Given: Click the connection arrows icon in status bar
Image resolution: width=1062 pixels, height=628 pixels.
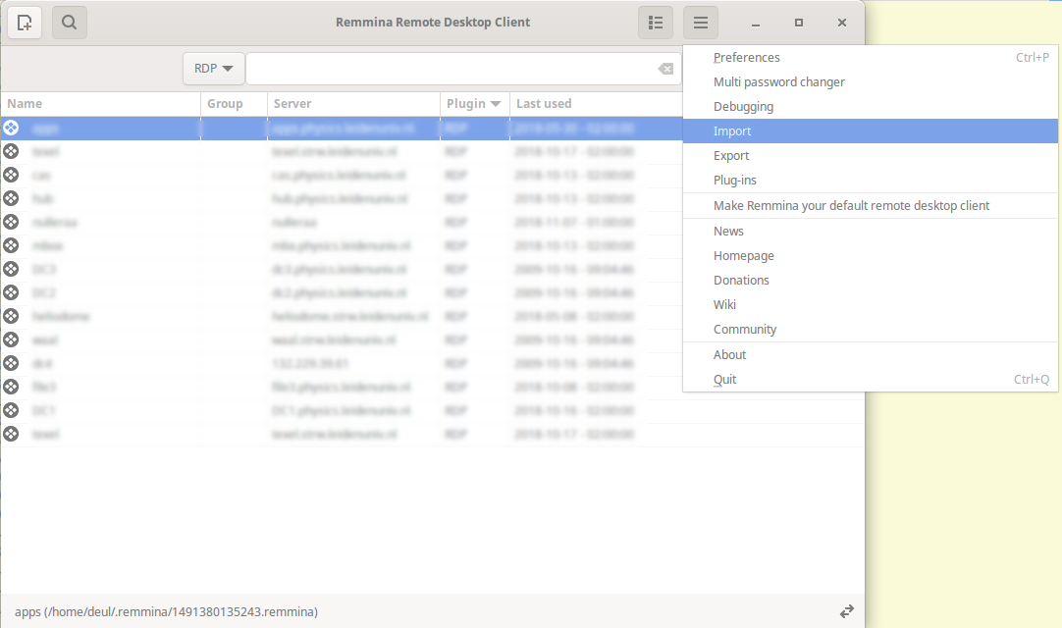Looking at the screenshot, I should click(846, 611).
